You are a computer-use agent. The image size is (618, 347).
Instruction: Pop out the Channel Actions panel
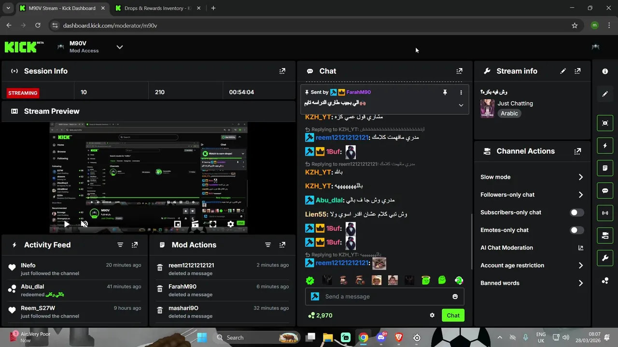click(577, 151)
